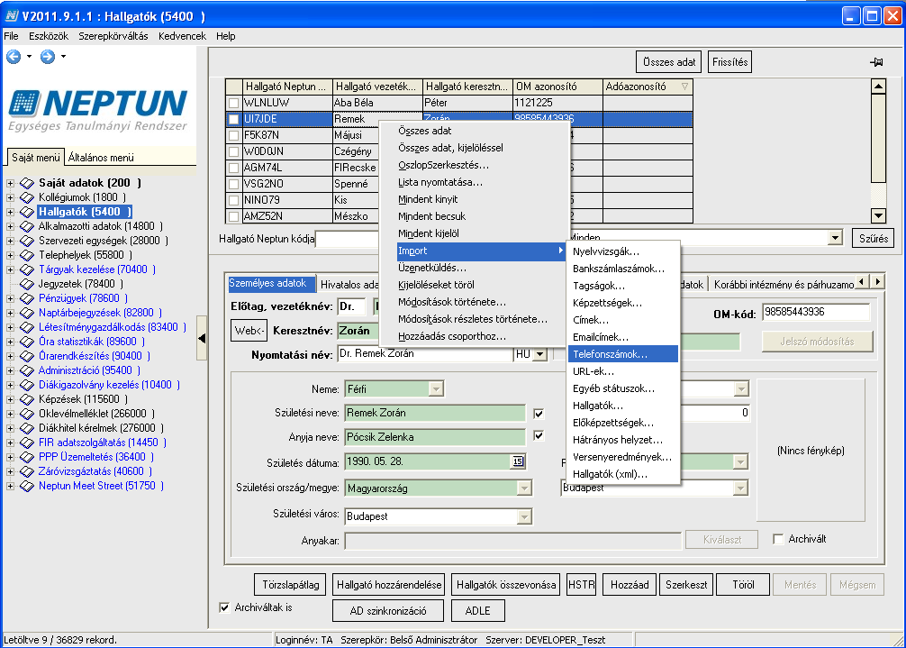Image resolution: width=906 pixels, height=648 pixels.
Task: Click the Létesítménygazdálkodás node icon
Action: point(27,328)
